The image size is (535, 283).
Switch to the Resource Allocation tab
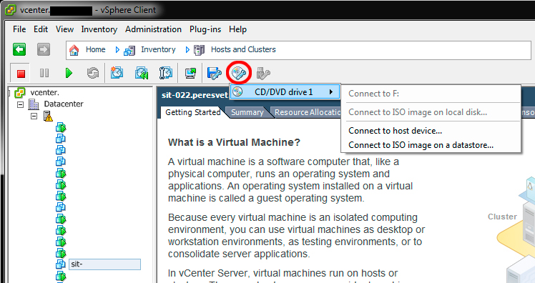coord(308,112)
